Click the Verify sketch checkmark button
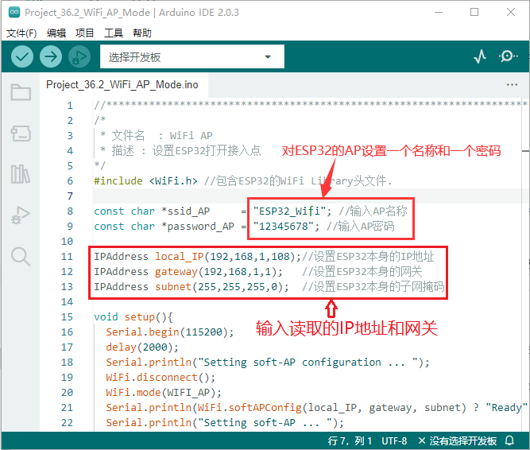Screen dimensions: 530x450 click(22, 56)
